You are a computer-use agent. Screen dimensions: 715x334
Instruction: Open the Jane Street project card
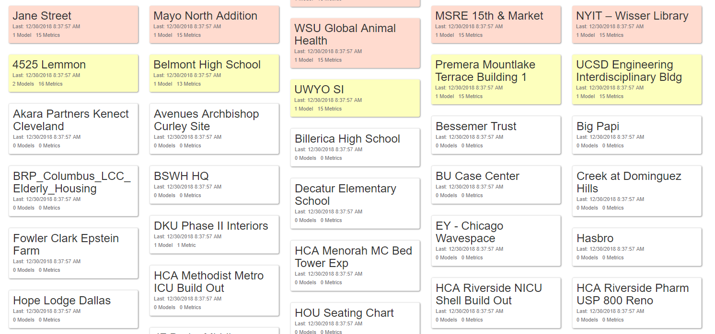point(73,24)
